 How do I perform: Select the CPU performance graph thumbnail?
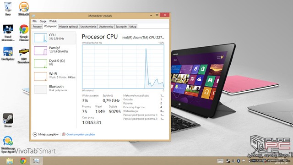pos(40,38)
